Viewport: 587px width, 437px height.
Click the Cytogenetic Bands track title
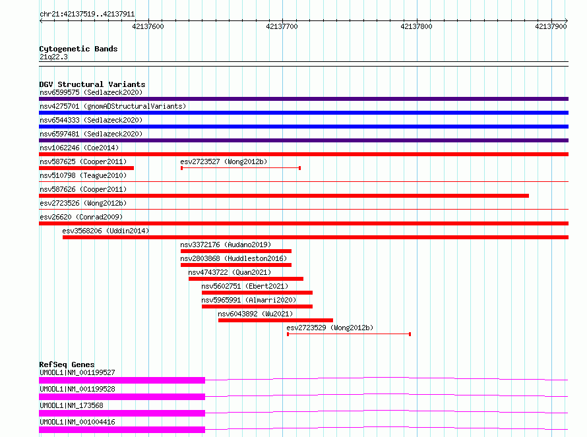(x=78, y=49)
